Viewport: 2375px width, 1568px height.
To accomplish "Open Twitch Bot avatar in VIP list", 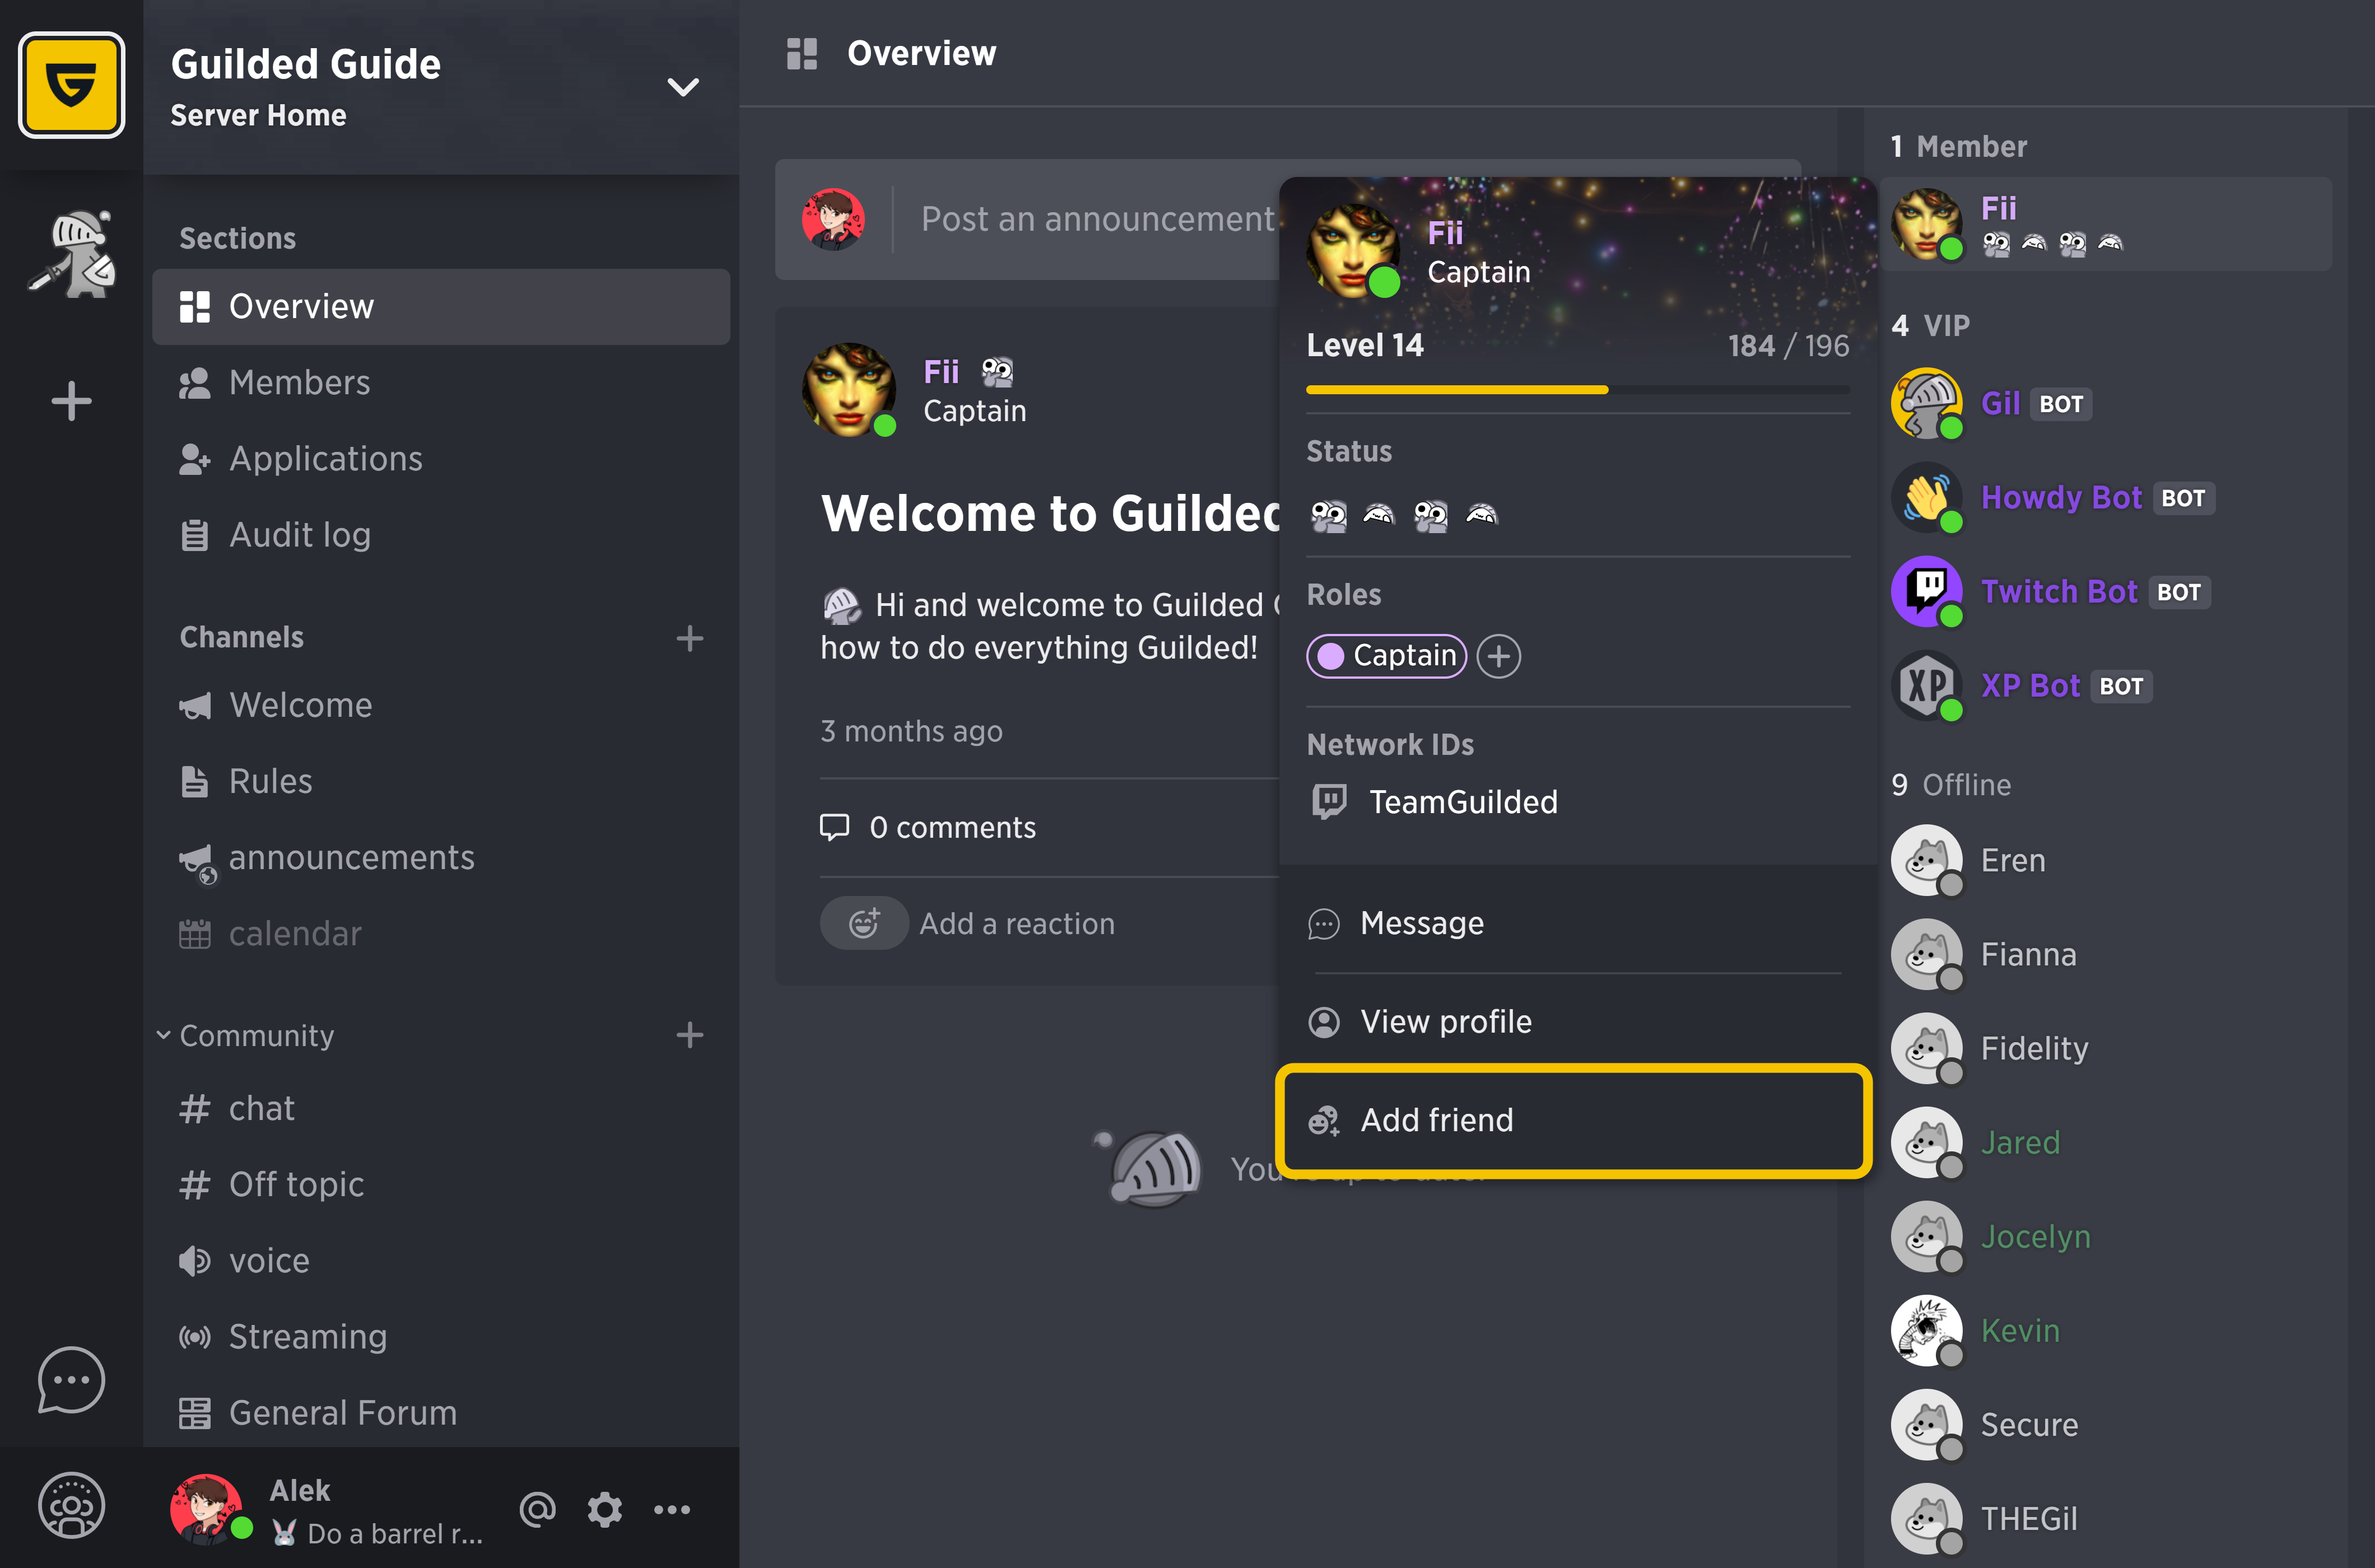I will (1927, 591).
